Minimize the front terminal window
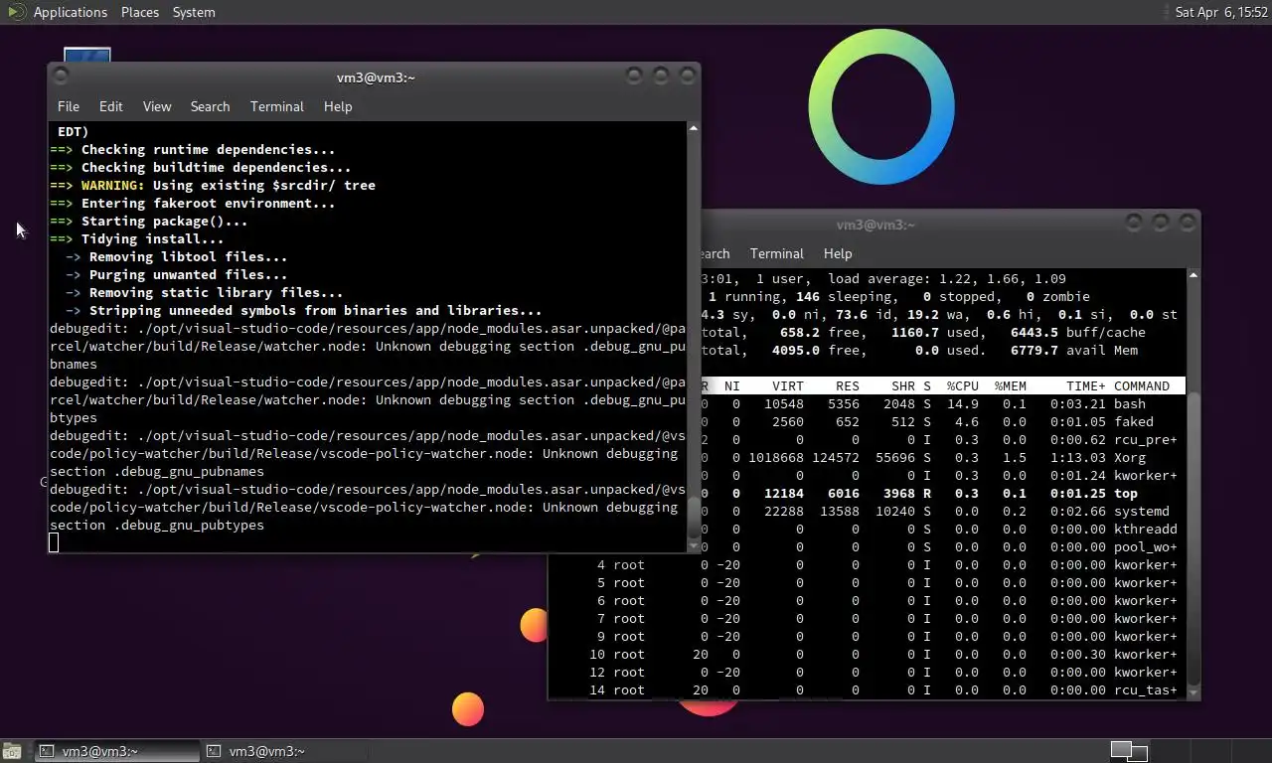The height and width of the screenshot is (763, 1272). (x=634, y=76)
